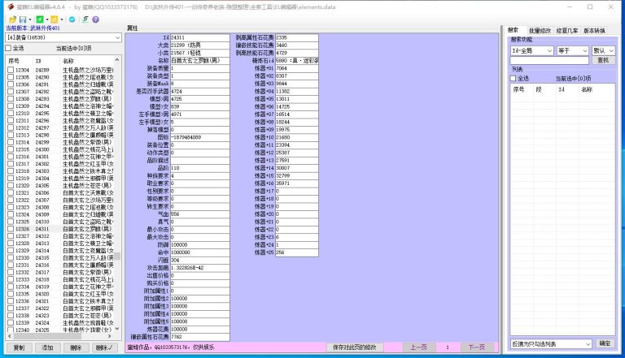Screen dimensions: 625x358
Task: Open dropdown arrow beside the save icon
Action: (x=28, y=19)
